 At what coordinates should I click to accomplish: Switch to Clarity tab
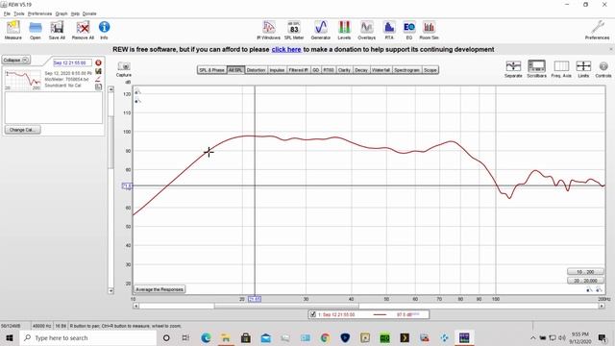click(x=344, y=70)
